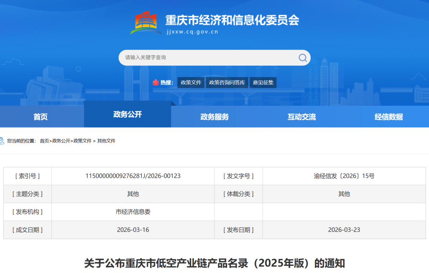This screenshot has width=429, height=273.
Task: Click 首页 in the breadcrumb trail
Action: pos(44,141)
